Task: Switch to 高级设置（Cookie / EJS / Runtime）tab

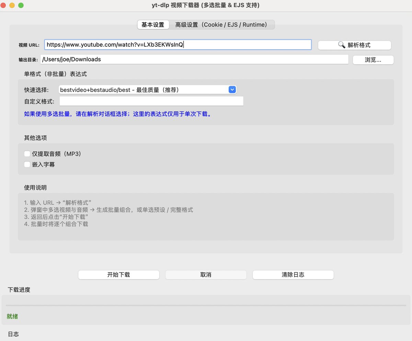Action: click(x=221, y=24)
